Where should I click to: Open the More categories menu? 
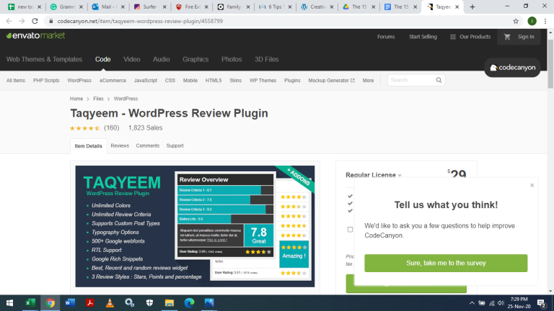pyautogui.click(x=368, y=81)
